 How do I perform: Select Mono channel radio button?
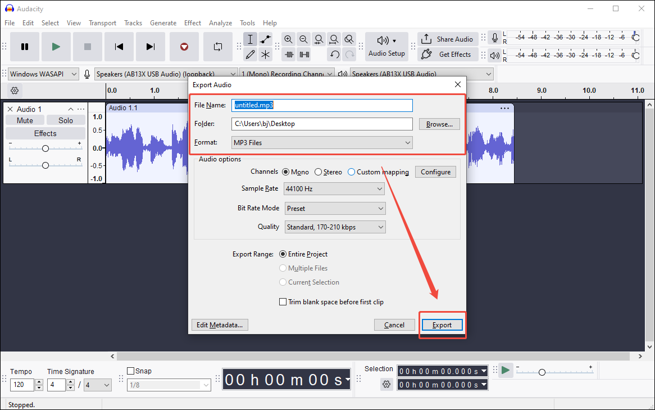pos(286,172)
